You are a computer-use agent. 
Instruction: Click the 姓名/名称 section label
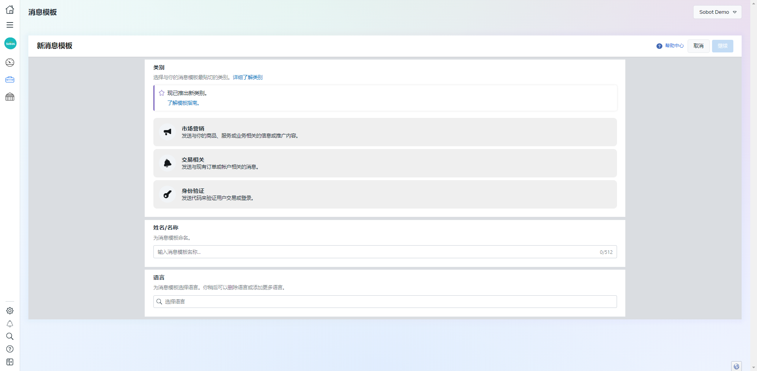tap(166, 227)
